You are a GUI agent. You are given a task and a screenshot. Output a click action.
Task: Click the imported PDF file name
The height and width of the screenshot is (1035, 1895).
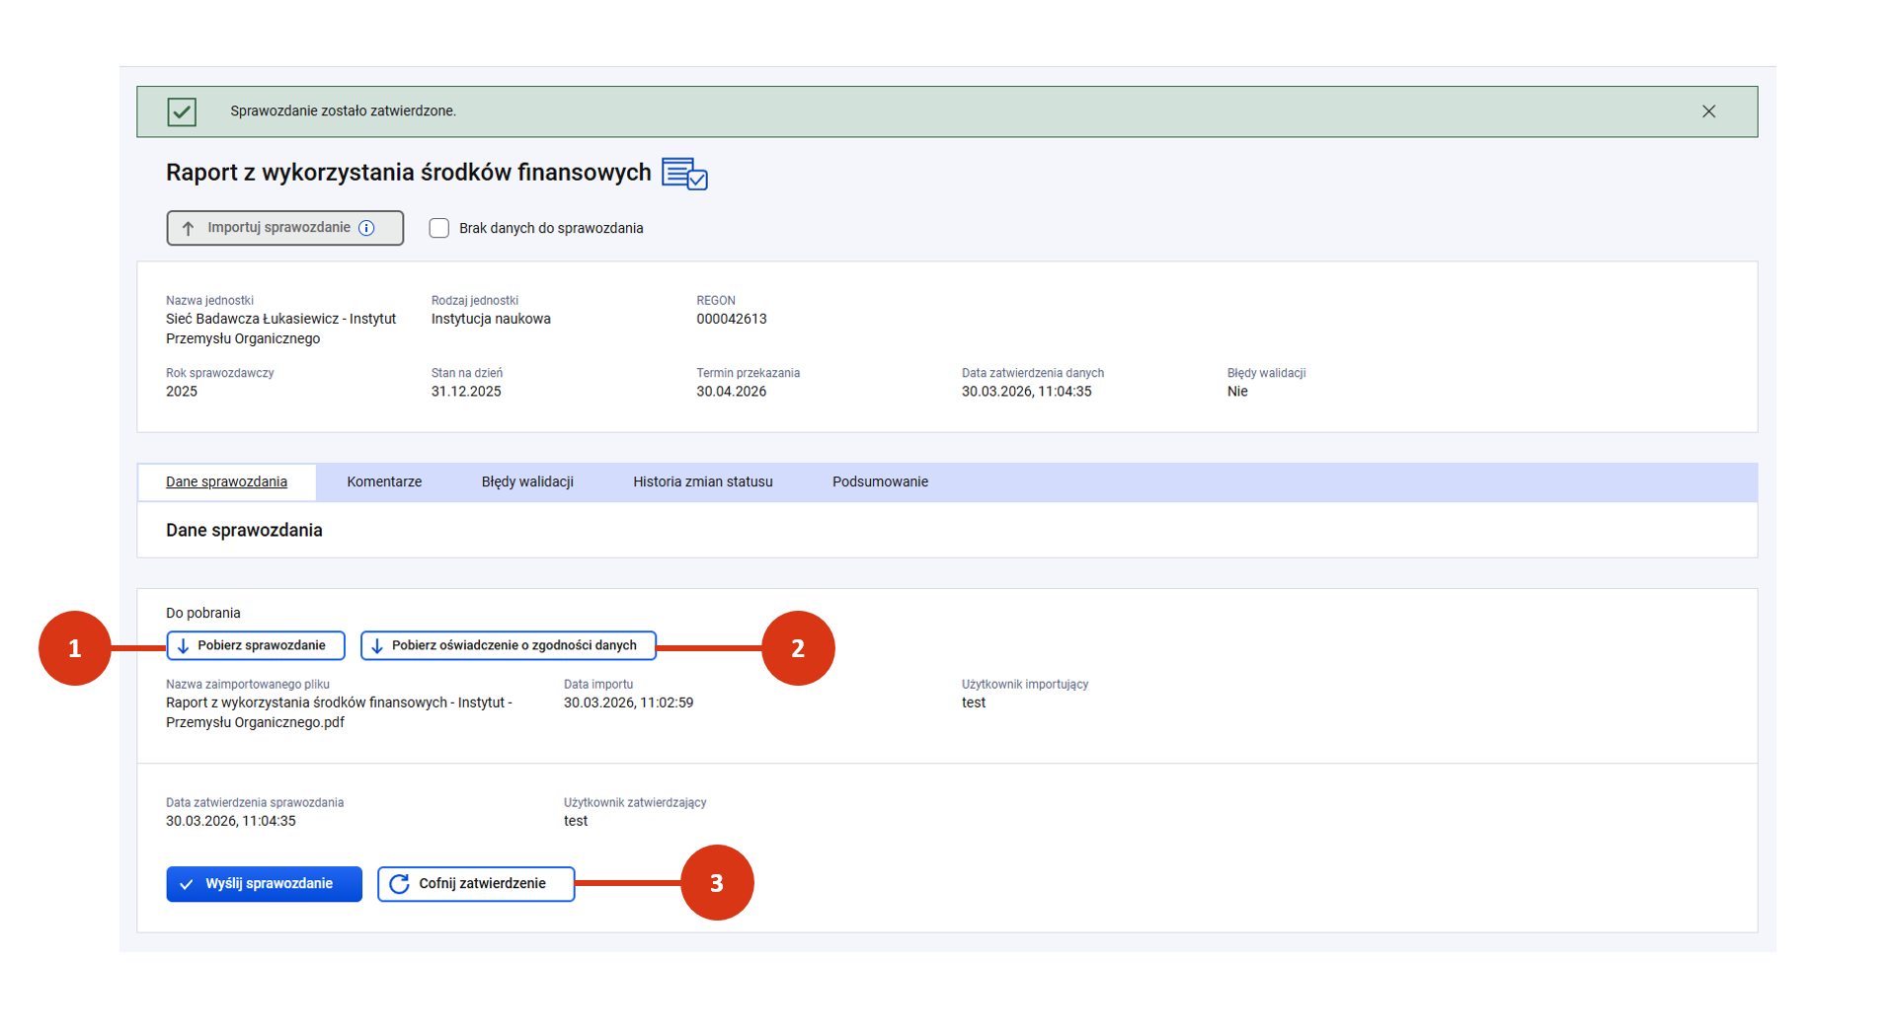coord(339,712)
